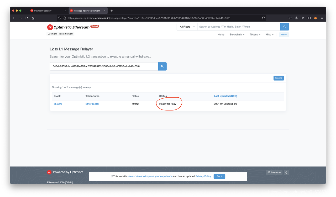Open the Pocket save icon

[290, 18]
